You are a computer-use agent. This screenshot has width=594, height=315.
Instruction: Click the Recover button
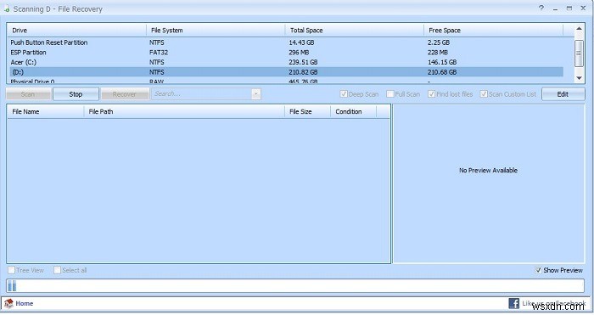pyautogui.click(x=125, y=94)
